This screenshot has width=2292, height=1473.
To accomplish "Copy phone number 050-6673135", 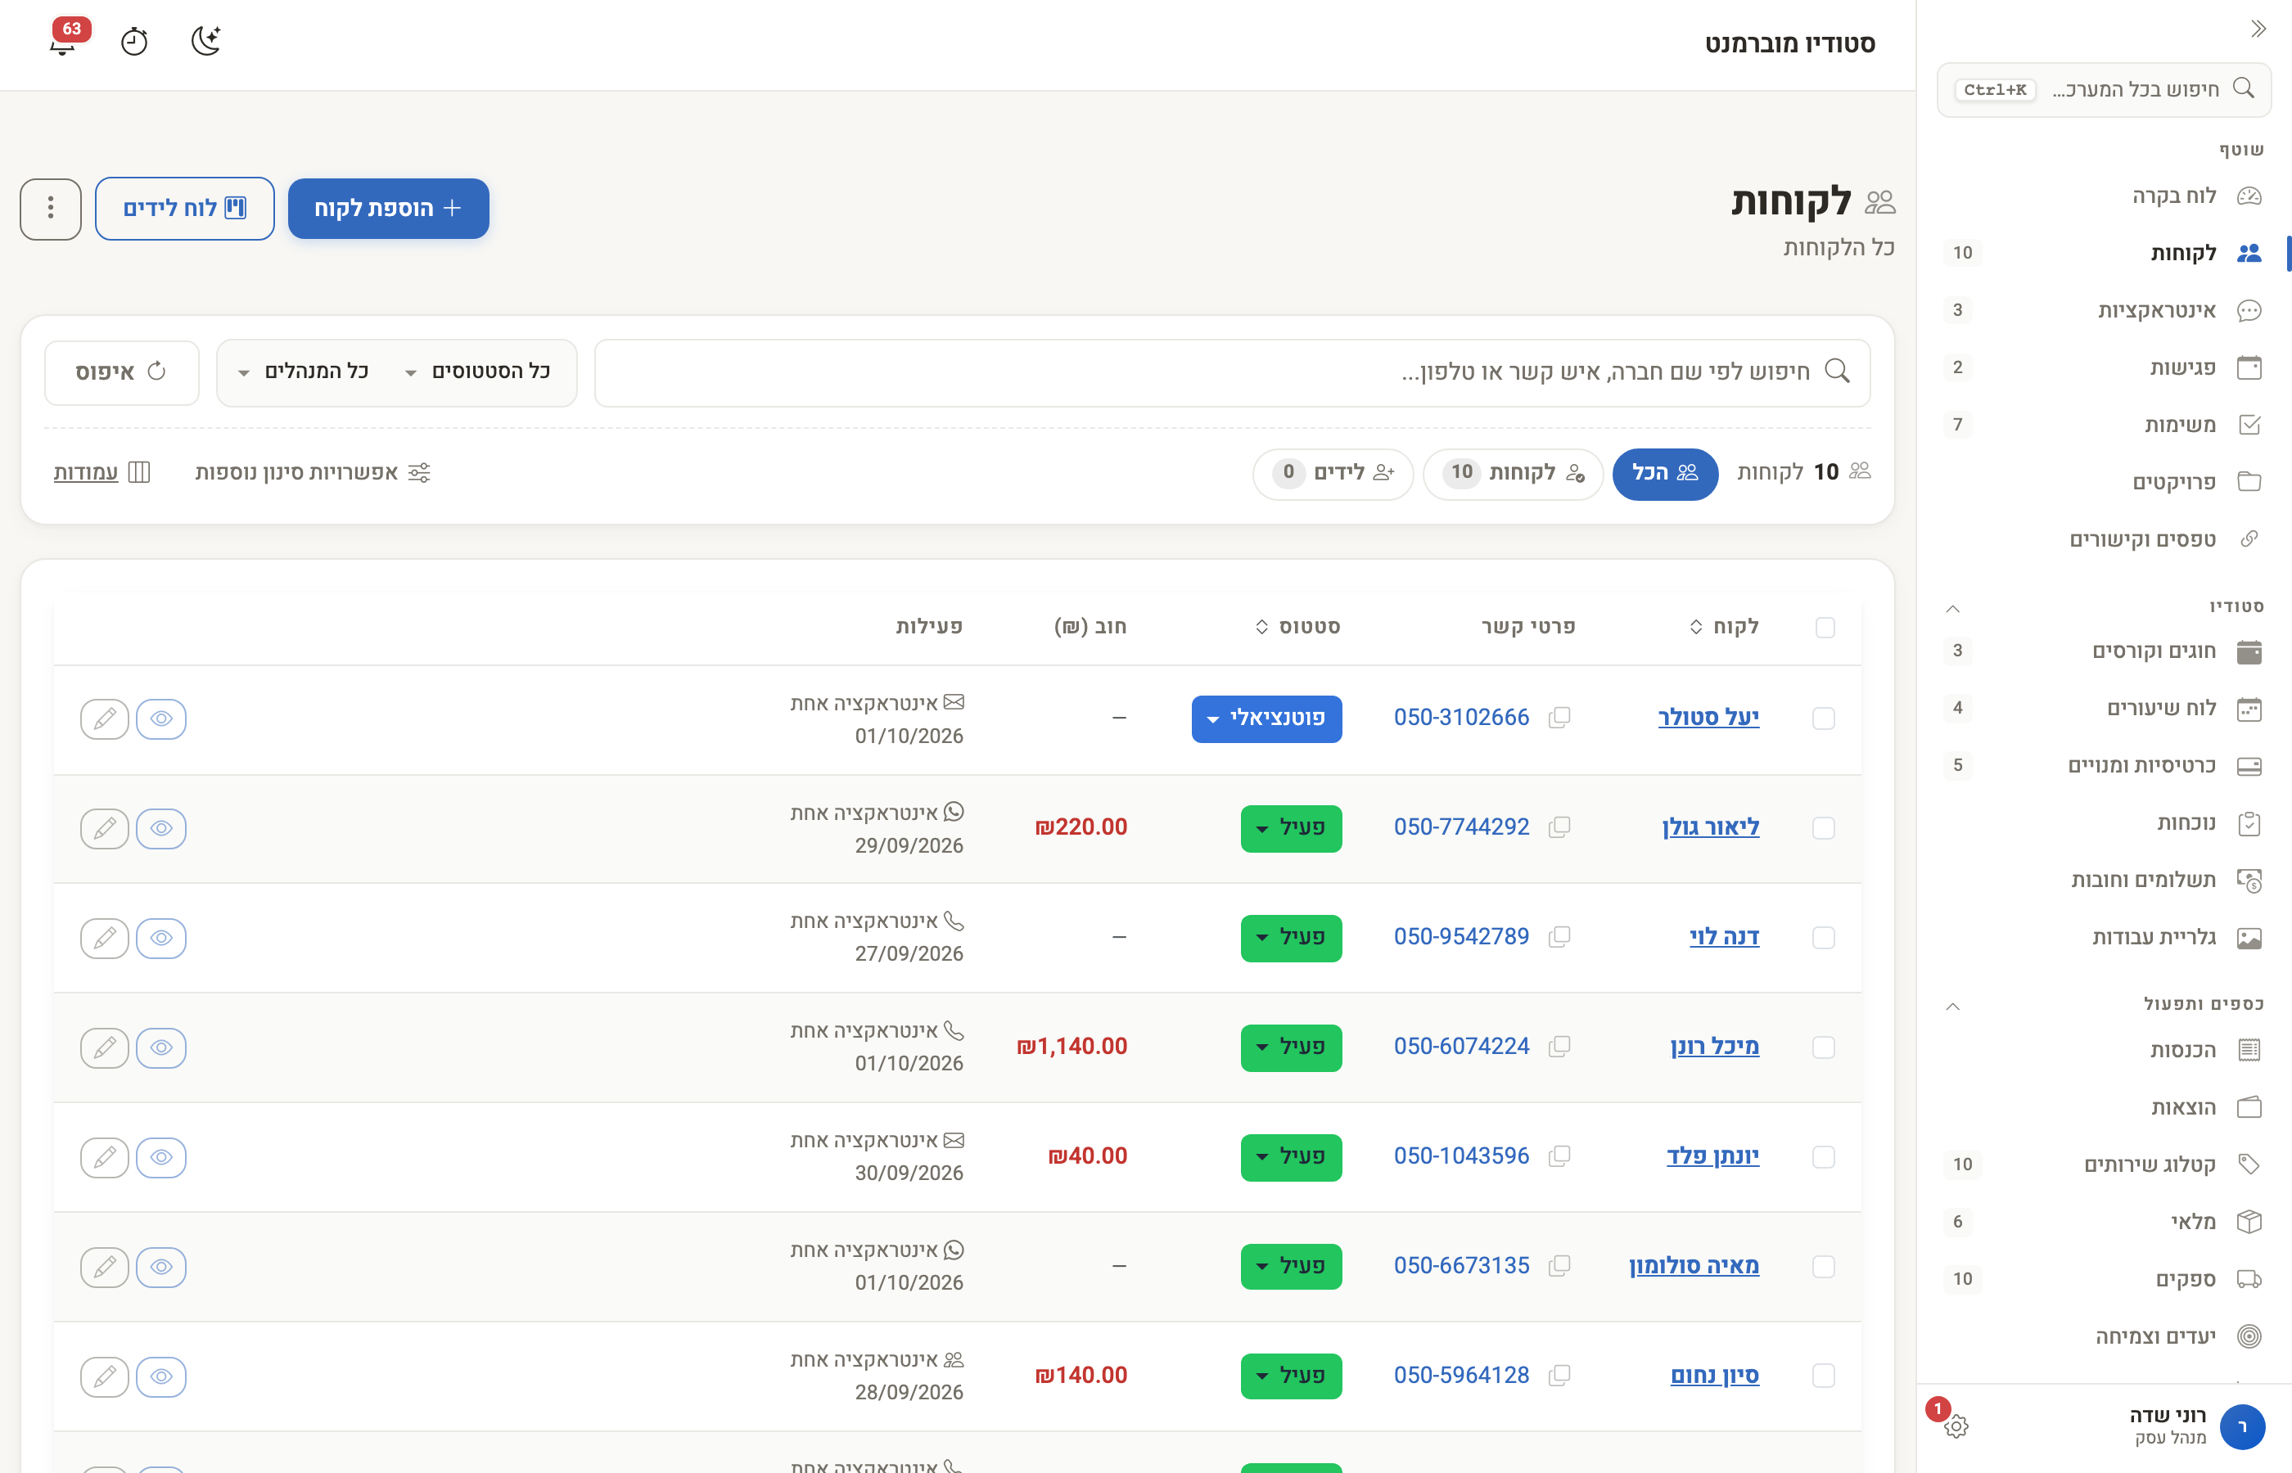I will [x=1559, y=1267].
